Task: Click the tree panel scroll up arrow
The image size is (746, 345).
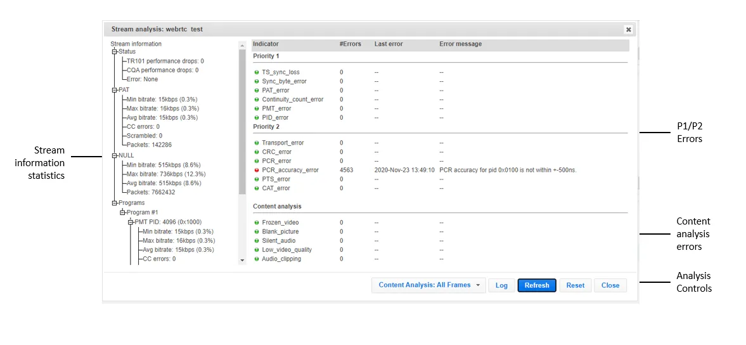Action: coord(241,45)
